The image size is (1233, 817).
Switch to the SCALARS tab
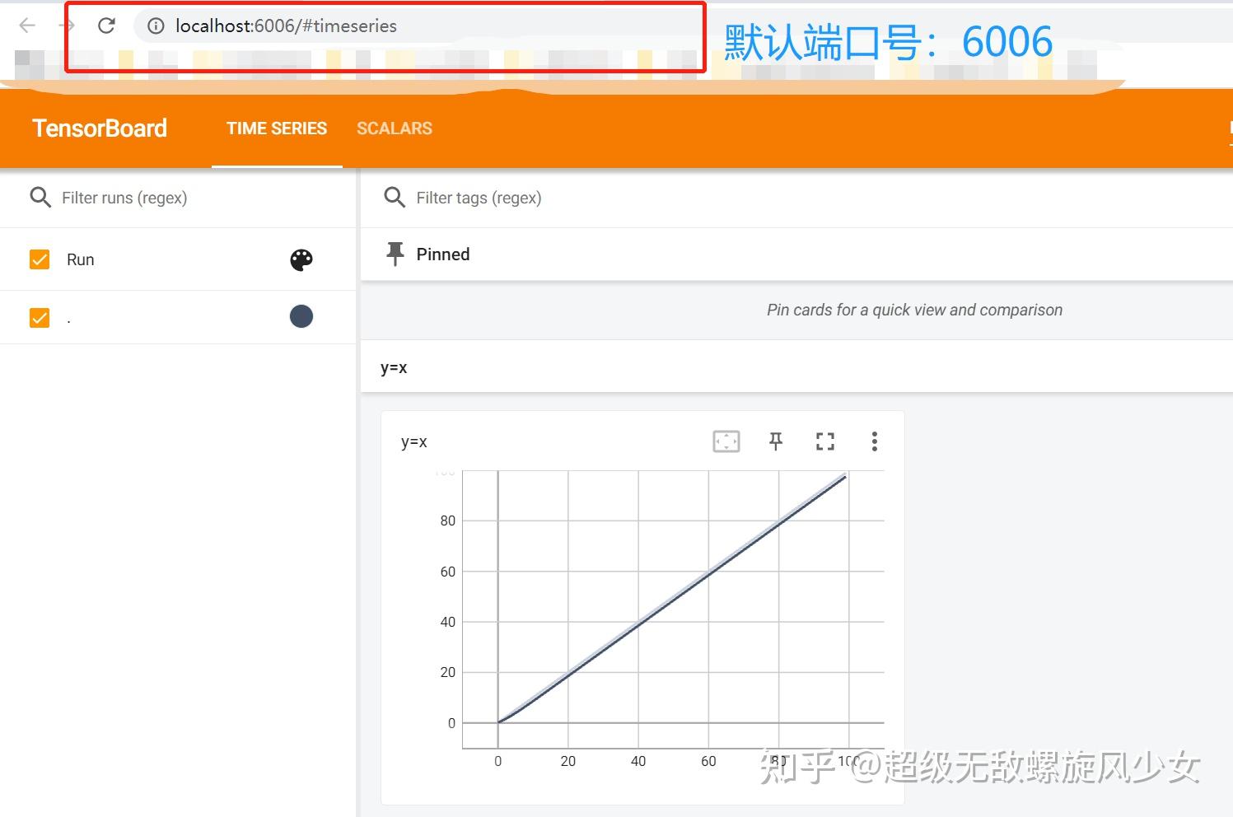click(x=395, y=128)
